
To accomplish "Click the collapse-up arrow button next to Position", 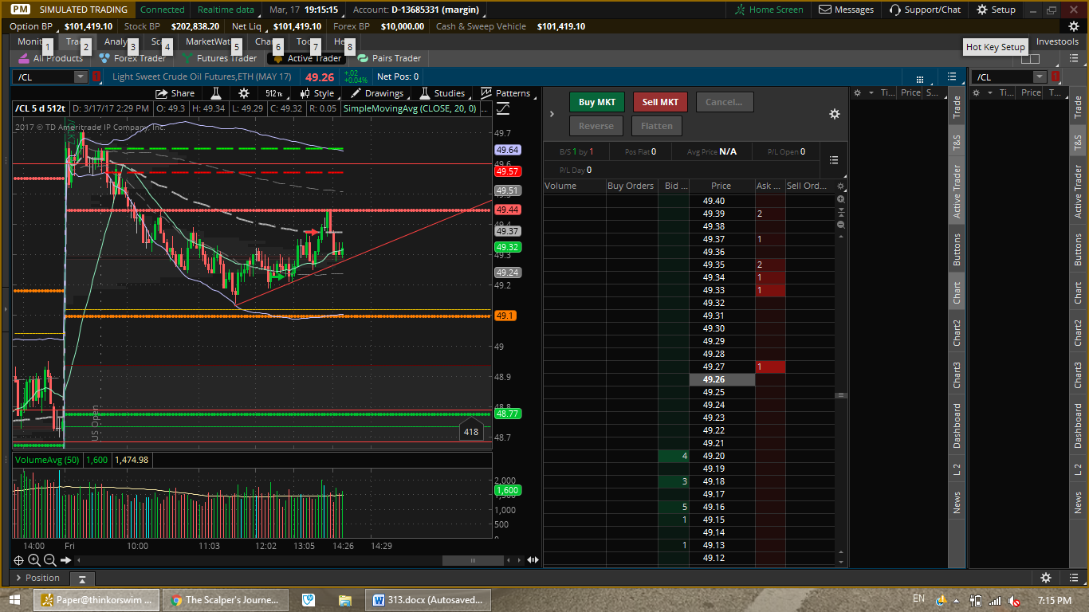I will pos(81,579).
